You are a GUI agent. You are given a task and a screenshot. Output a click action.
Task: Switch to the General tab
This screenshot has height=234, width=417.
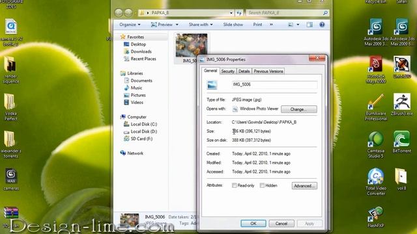(210, 71)
